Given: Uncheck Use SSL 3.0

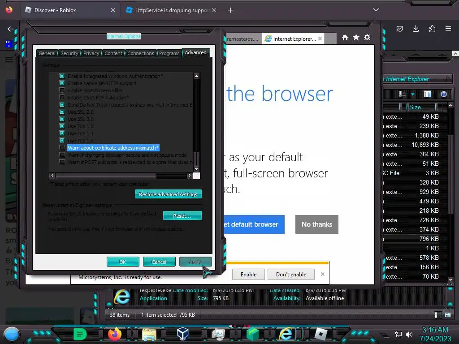Looking at the screenshot, I should click(x=62, y=119).
